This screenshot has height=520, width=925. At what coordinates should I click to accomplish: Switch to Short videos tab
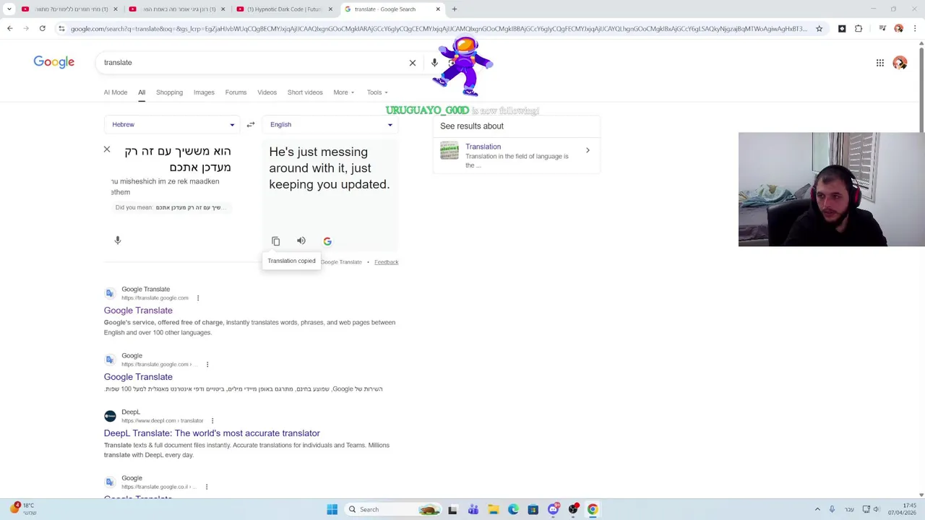[x=305, y=92]
